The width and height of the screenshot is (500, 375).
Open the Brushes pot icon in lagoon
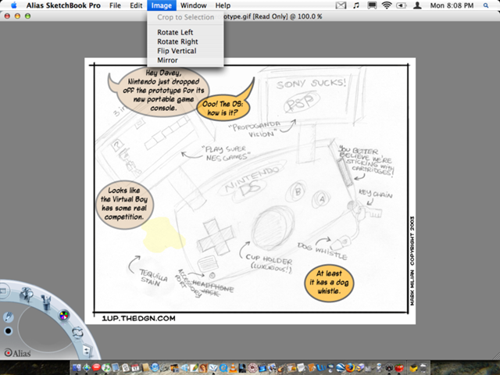[x=46, y=302]
